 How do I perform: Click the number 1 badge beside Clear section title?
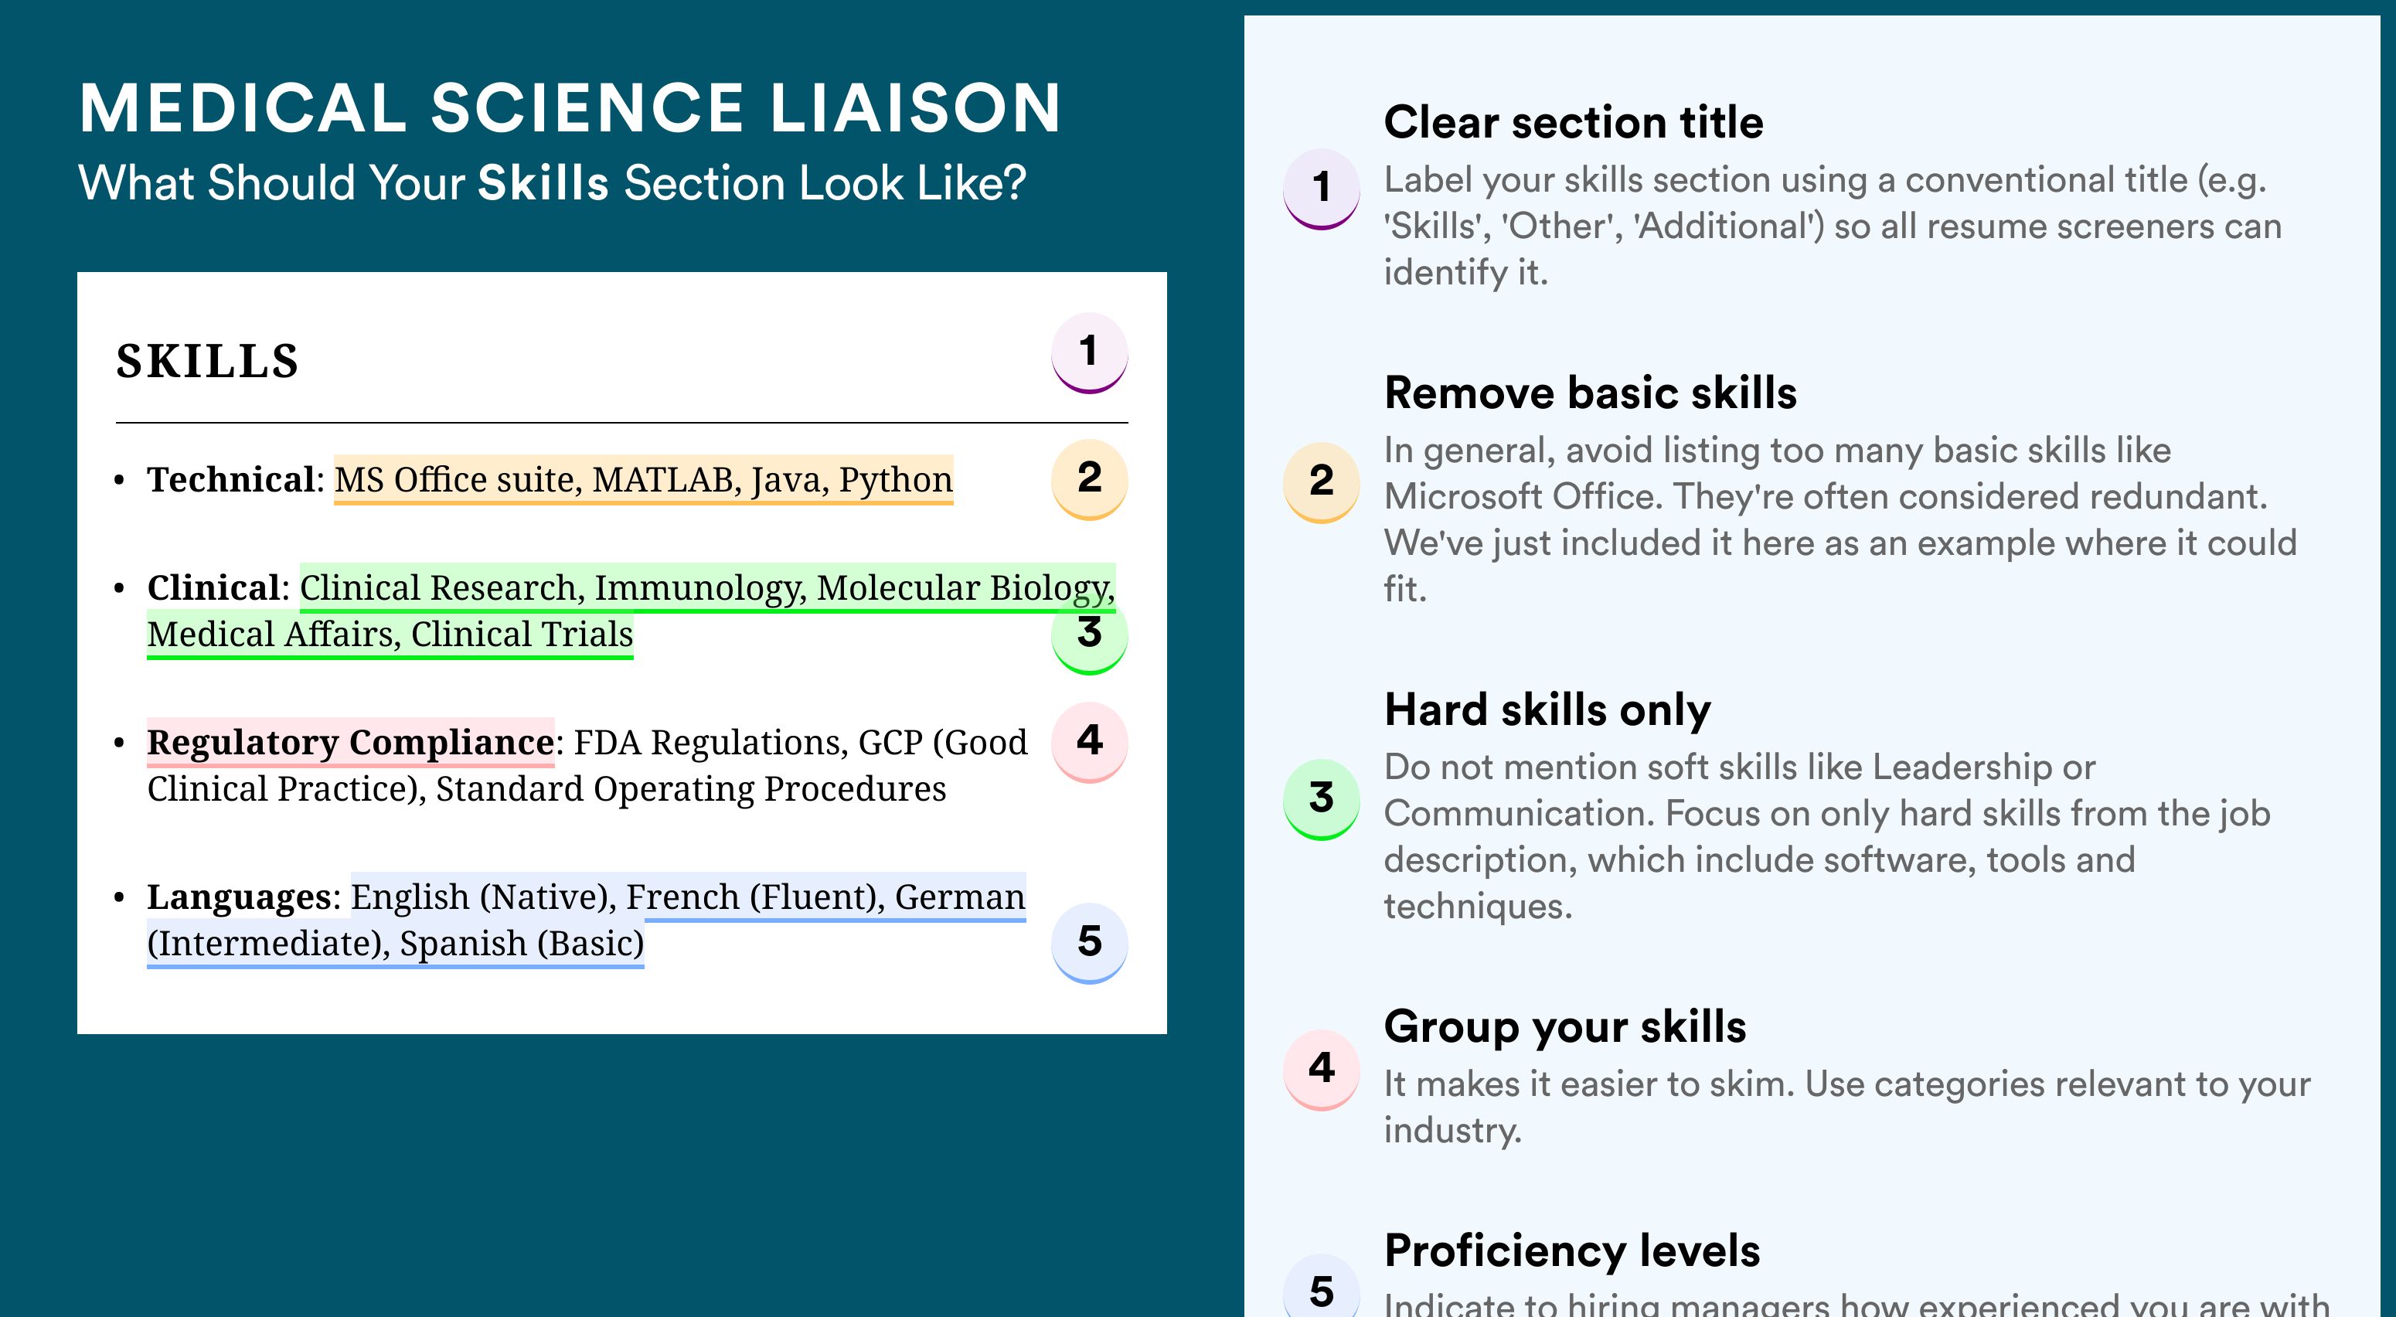coord(1321,188)
